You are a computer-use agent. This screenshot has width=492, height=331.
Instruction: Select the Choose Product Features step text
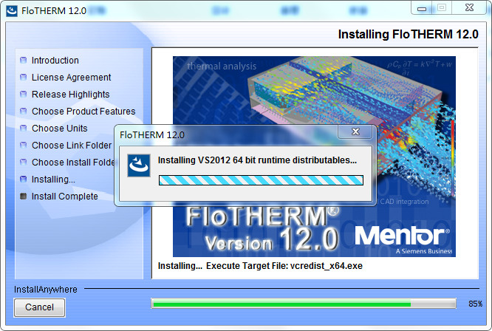83,111
